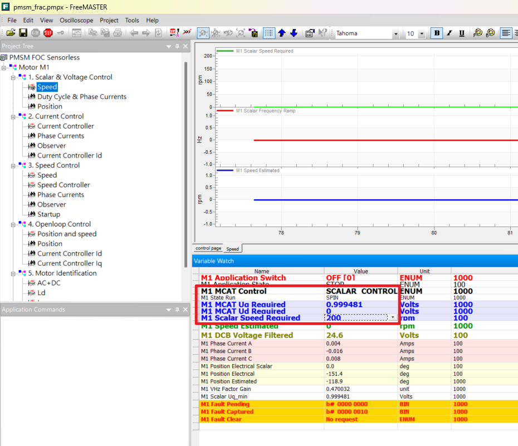Switch to the control page tab
Viewport: 518px width, 446px height.
click(x=208, y=248)
